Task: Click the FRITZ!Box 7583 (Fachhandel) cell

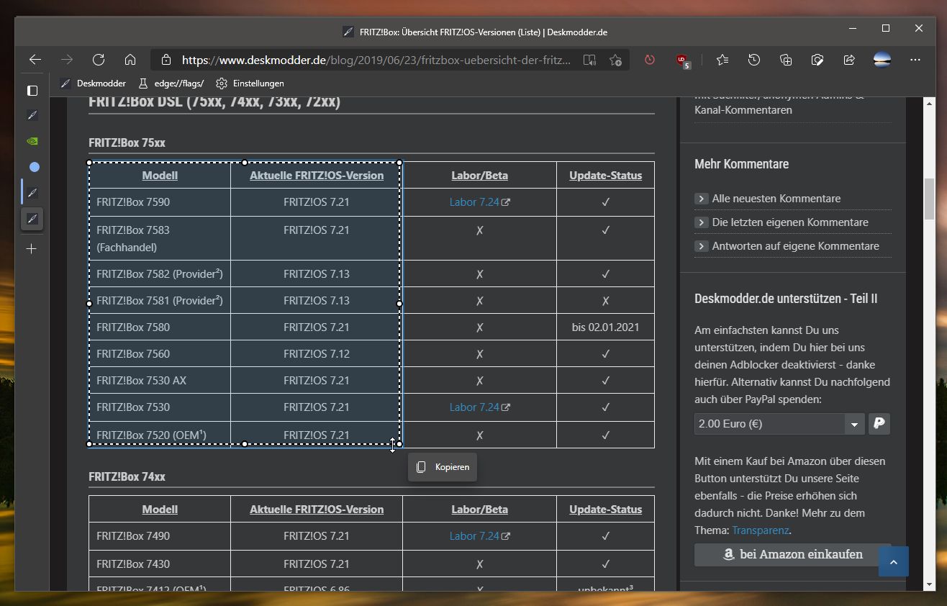Action: (x=160, y=238)
